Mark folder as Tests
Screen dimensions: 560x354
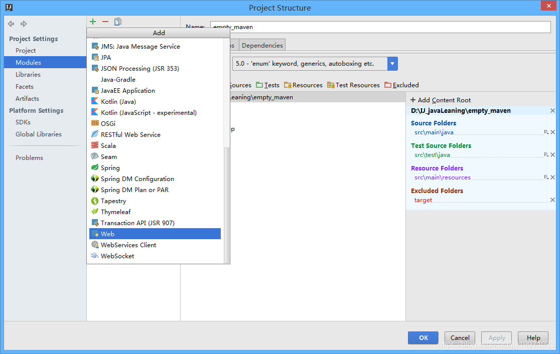tap(268, 85)
